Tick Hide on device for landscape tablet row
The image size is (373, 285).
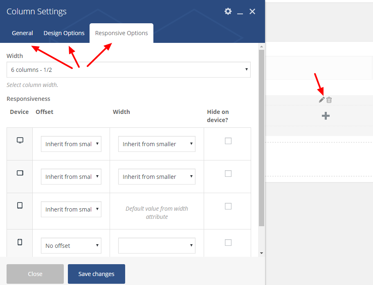click(x=228, y=174)
